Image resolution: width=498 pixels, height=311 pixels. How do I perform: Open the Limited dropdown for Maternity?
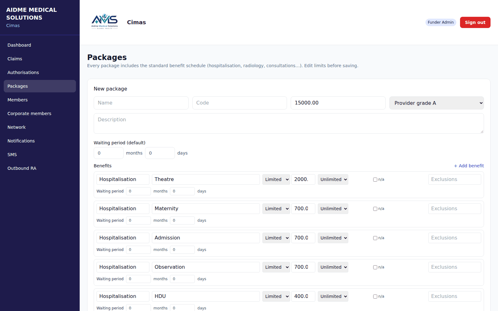pos(276,209)
